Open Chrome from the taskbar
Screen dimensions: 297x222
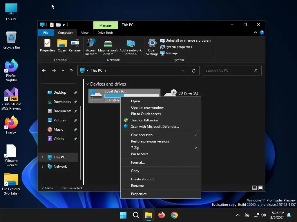pos(174,215)
